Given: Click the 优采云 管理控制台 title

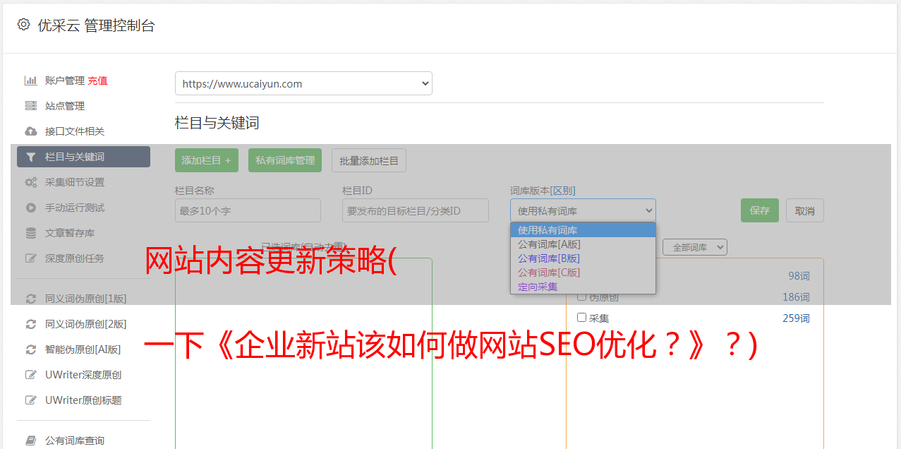Looking at the screenshot, I should (96, 25).
